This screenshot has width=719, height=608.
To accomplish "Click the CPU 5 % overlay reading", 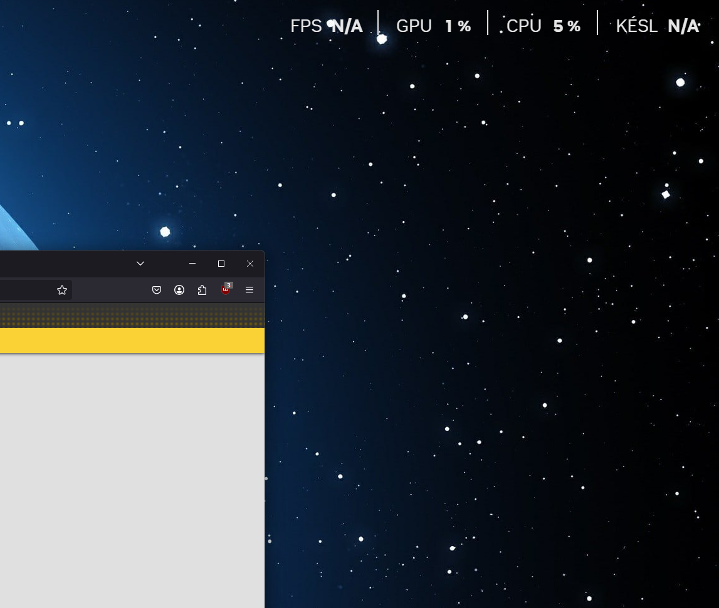I will click(544, 26).
